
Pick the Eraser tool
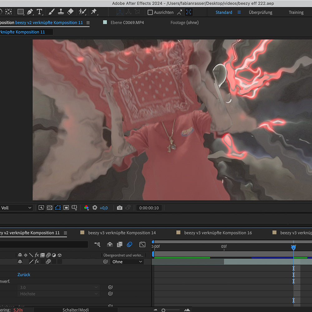point(71,12)
